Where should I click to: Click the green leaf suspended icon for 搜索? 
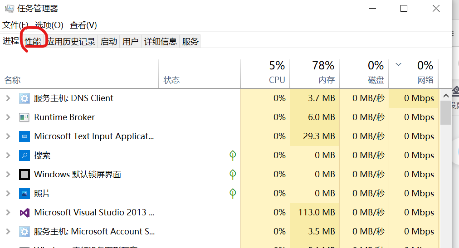233,156
